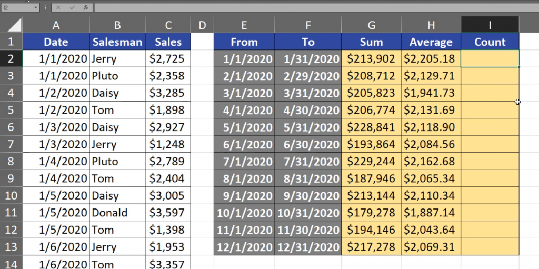Select column D header
This screenshot has width=539, height=269.
coord(202,25)
